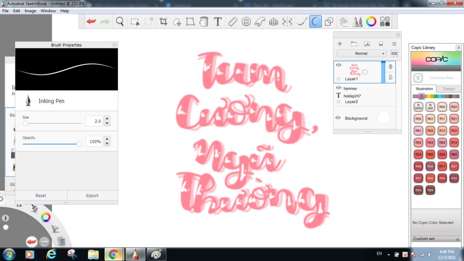Click the brush Size slider handle
This screenshot has width=464, height=261.
[x=25, y=123]
